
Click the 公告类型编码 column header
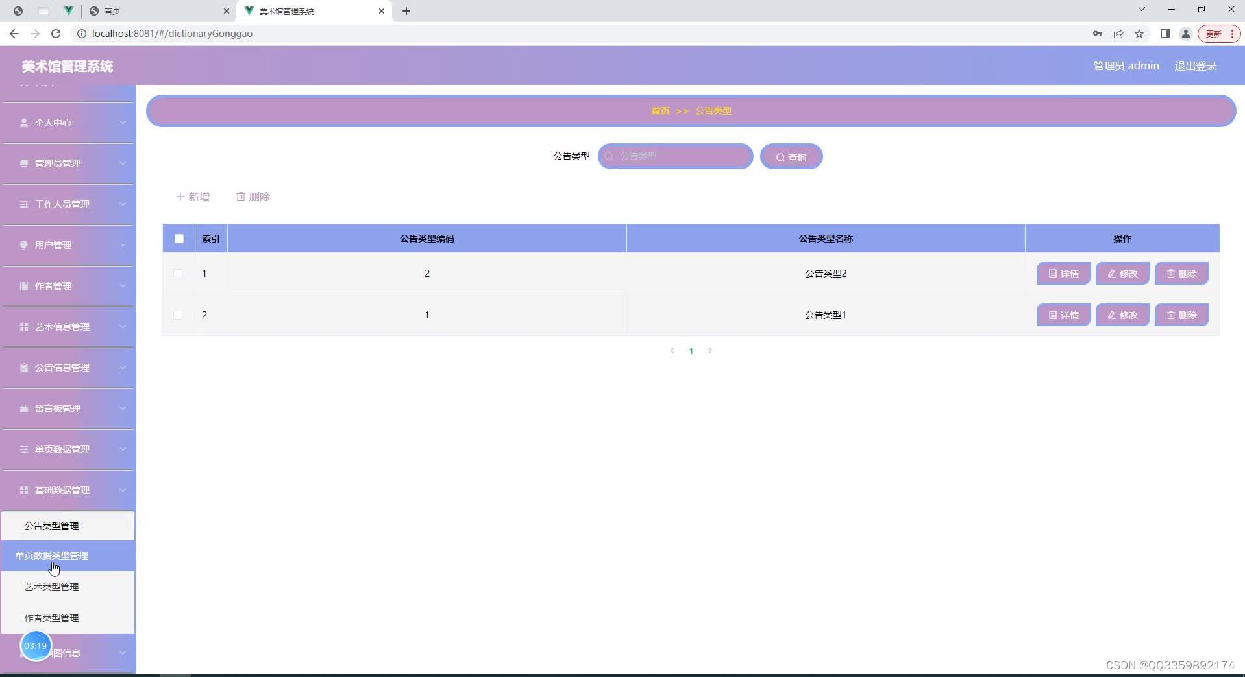coord(427,239)
